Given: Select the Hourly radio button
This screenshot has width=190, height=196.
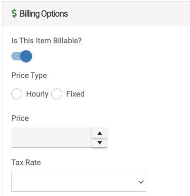Looking at the screenshot, I should tap(17, 94).
